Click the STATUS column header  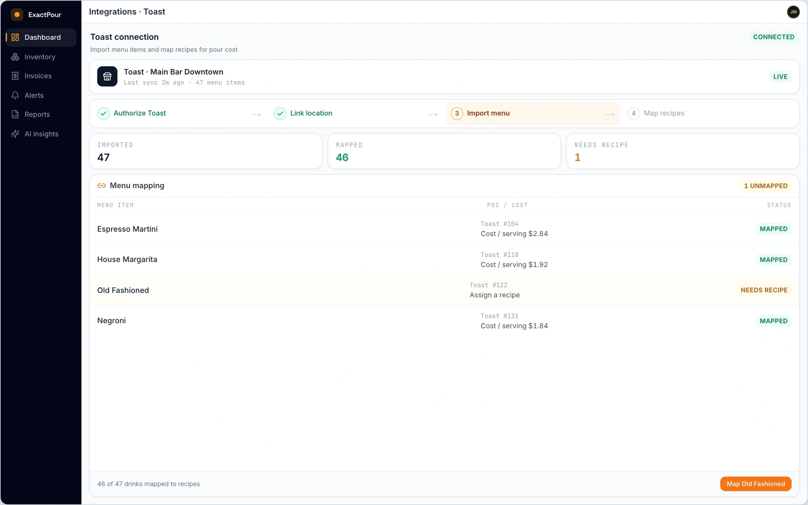click(x=779, y=205)
